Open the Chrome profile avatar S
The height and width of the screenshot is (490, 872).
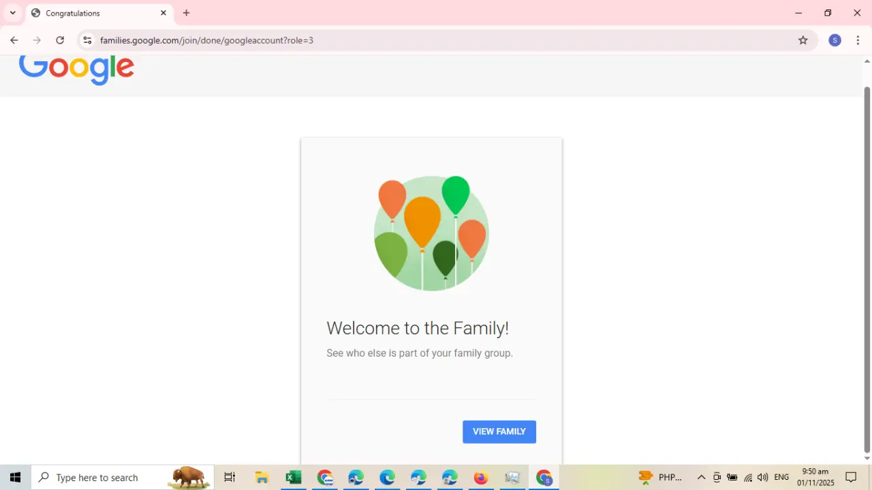coord(835,40)
